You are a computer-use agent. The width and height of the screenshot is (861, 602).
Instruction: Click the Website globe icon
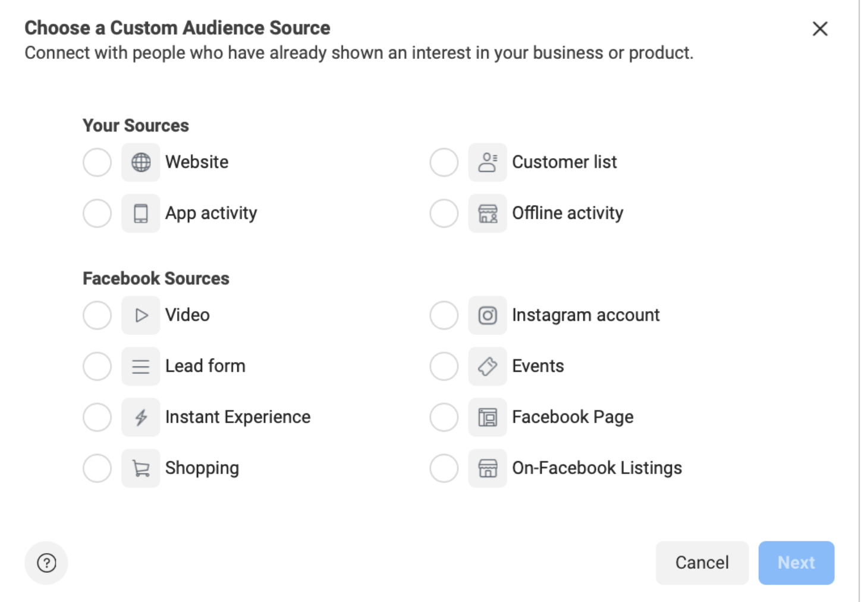tap(141, 162)
